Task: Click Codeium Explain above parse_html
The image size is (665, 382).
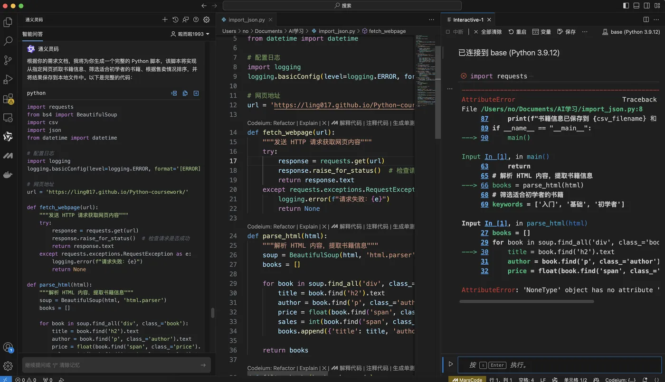Action: (x=309, y=226)
